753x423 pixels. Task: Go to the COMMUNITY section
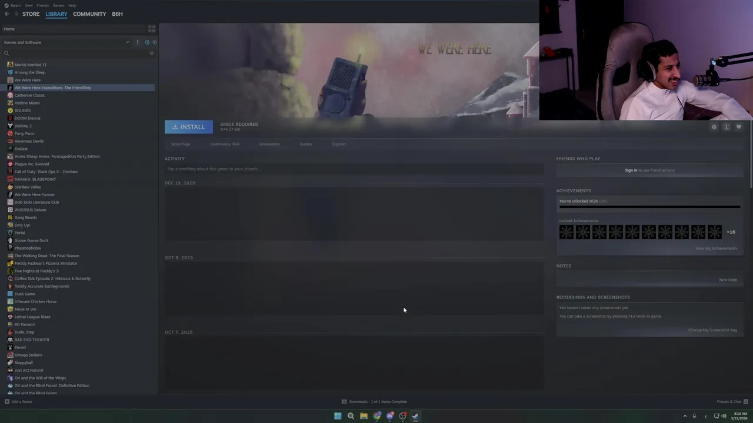coord(89,14)
